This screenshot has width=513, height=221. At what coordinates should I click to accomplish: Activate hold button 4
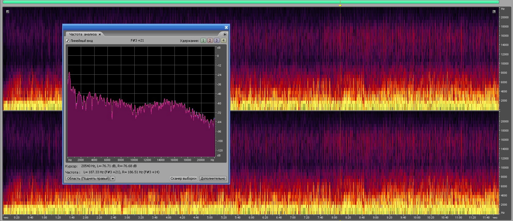pyautogui.click(x=223, y=40)
